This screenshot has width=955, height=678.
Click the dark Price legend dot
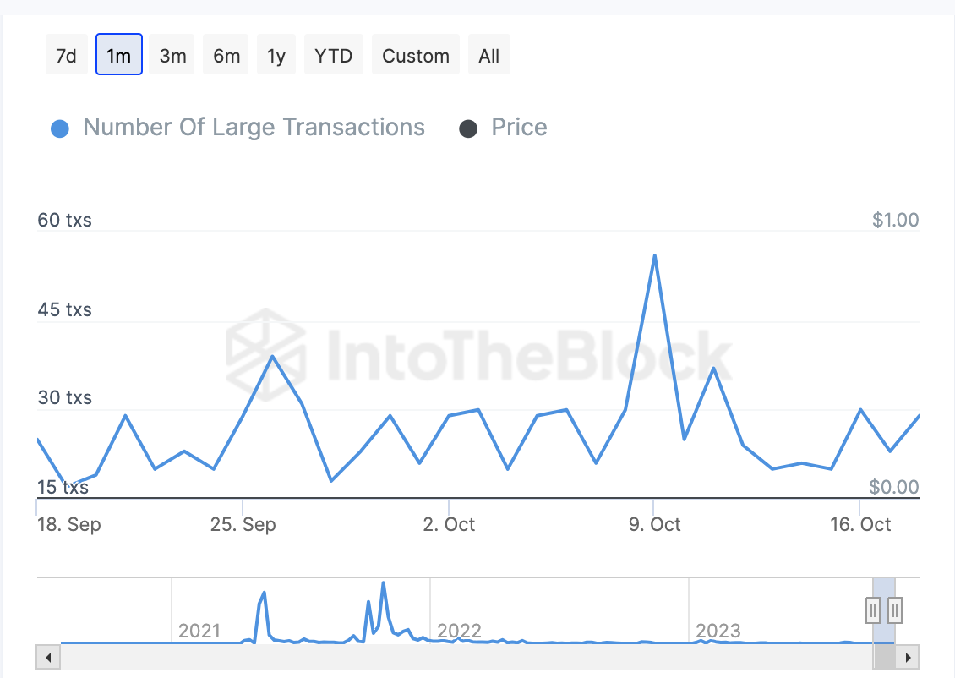(x=467, y=128)
